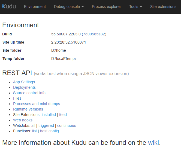Open WebJobs triggered link
The height and width of the screenshot is (147, 181).
pos(46,125)
